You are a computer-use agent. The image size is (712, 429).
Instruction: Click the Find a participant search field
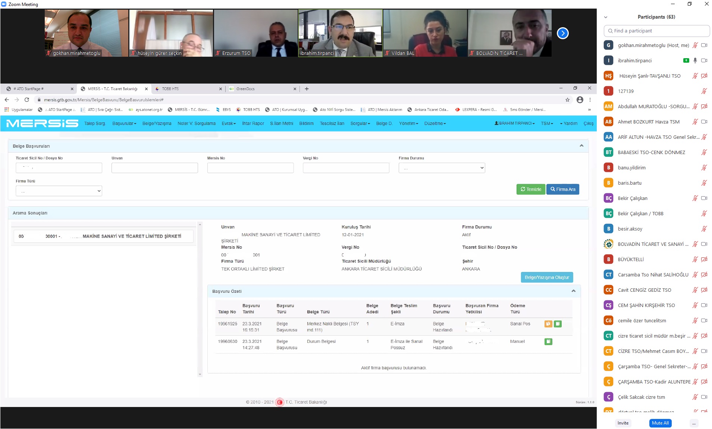[x=656, y=31]
